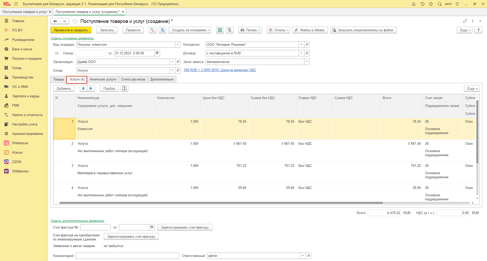Click Записать button

point(107,30)
